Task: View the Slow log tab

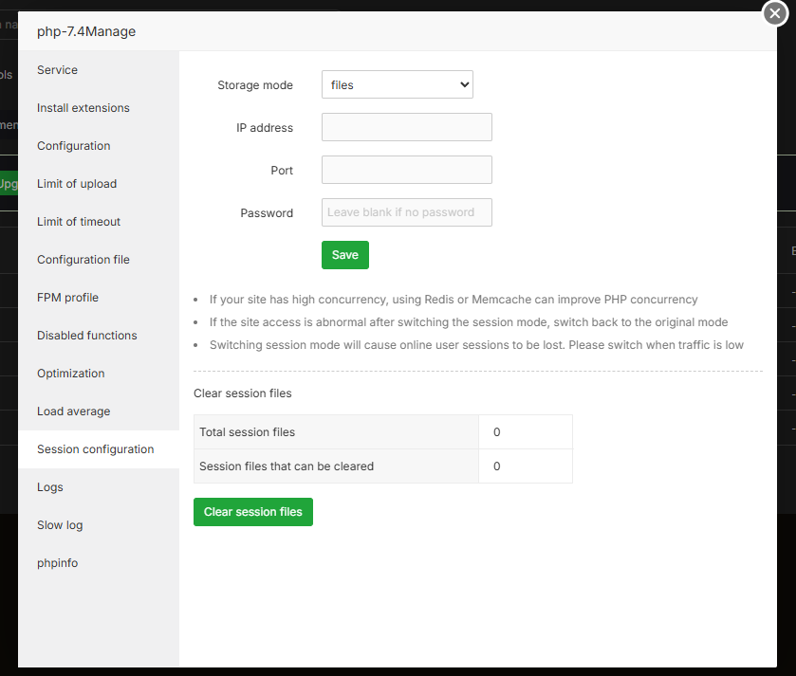Action: tap(60, 525)
